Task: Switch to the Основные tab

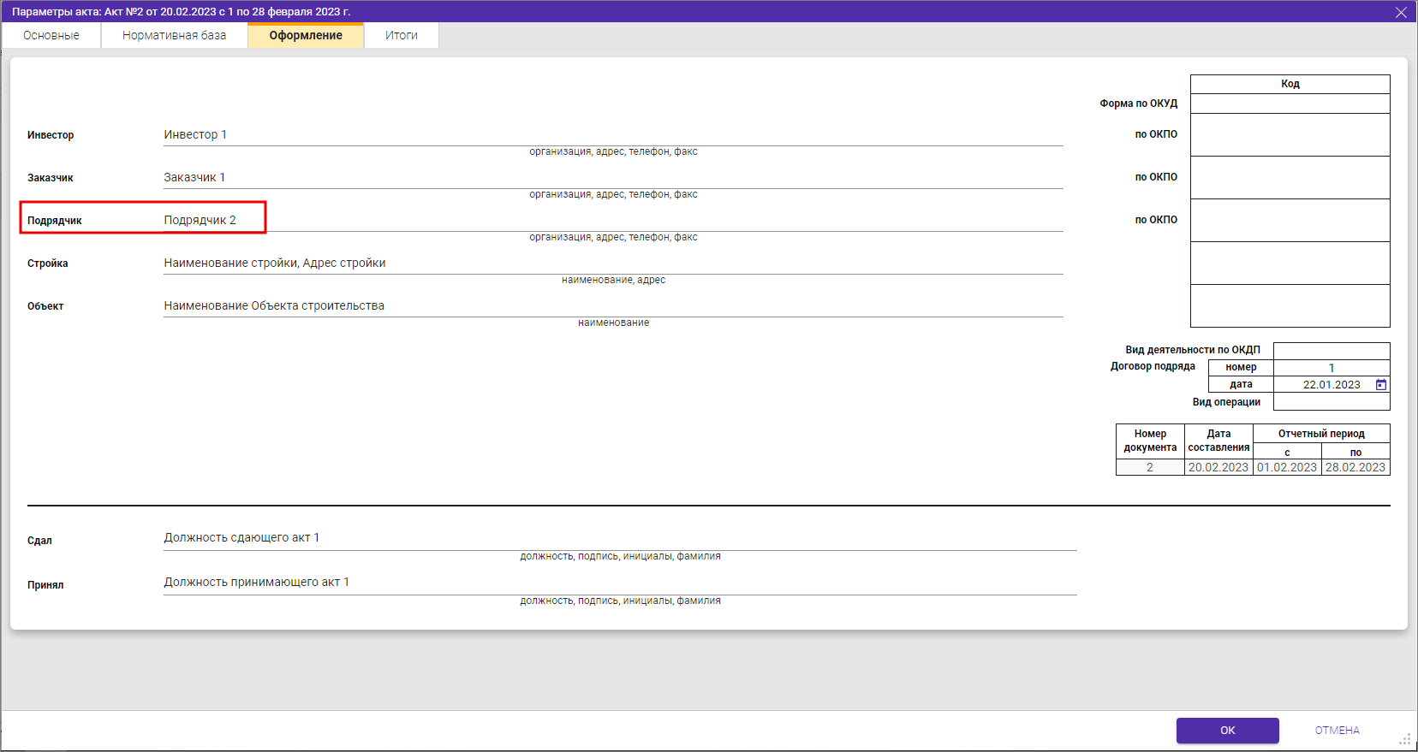Action: click(x=51, y=35)
